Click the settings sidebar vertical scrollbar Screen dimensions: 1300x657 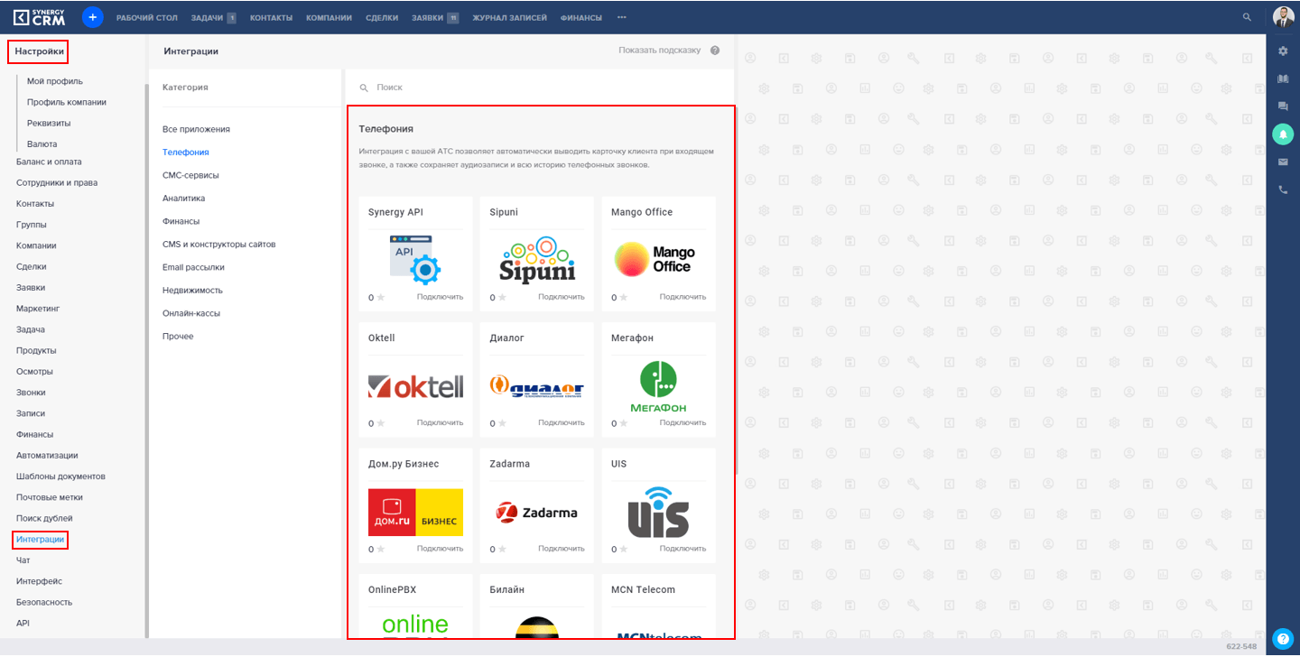146,361
